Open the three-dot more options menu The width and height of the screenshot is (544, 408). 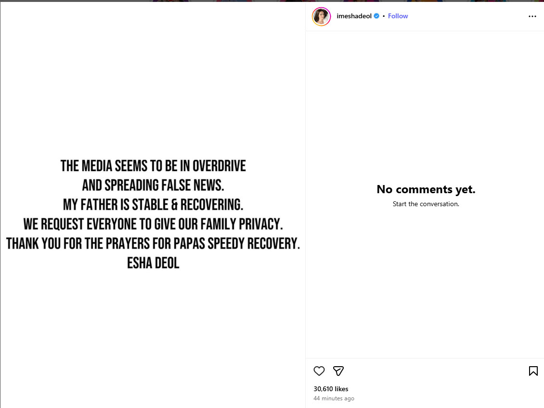tap(532, 16)
